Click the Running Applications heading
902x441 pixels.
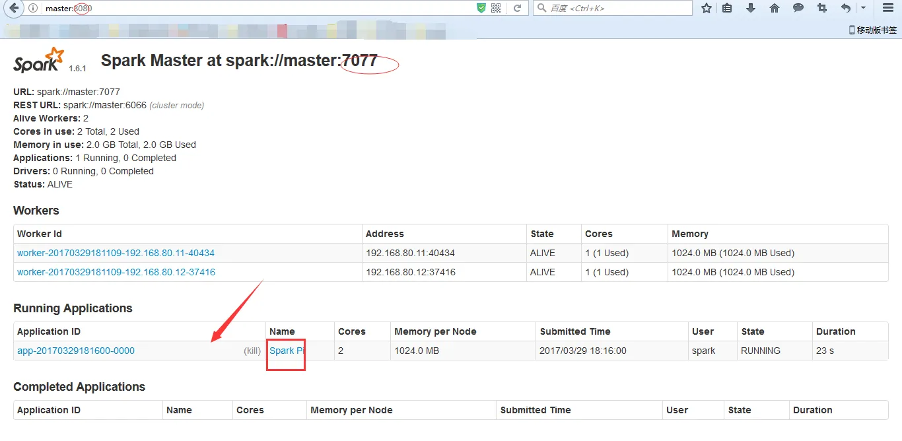73,308
